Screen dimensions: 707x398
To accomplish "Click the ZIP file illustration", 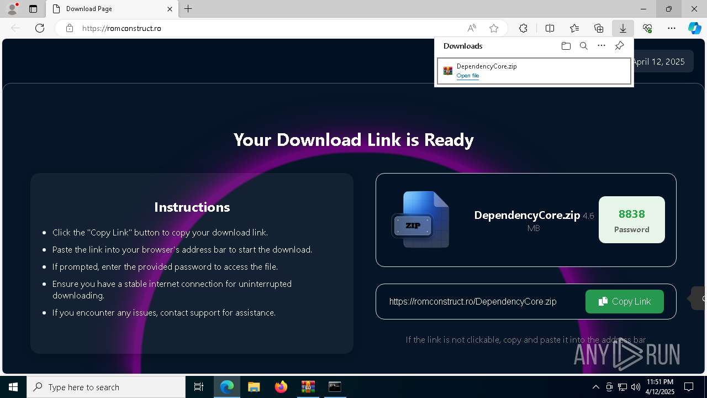I will tap(420, 219).
